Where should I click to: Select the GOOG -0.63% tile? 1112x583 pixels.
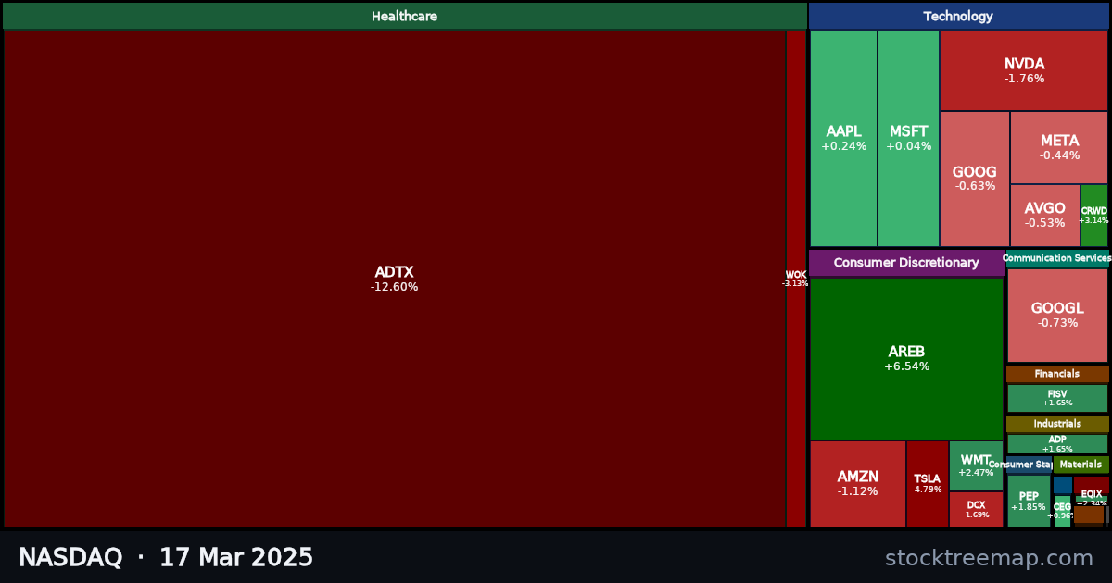[975, 179]
